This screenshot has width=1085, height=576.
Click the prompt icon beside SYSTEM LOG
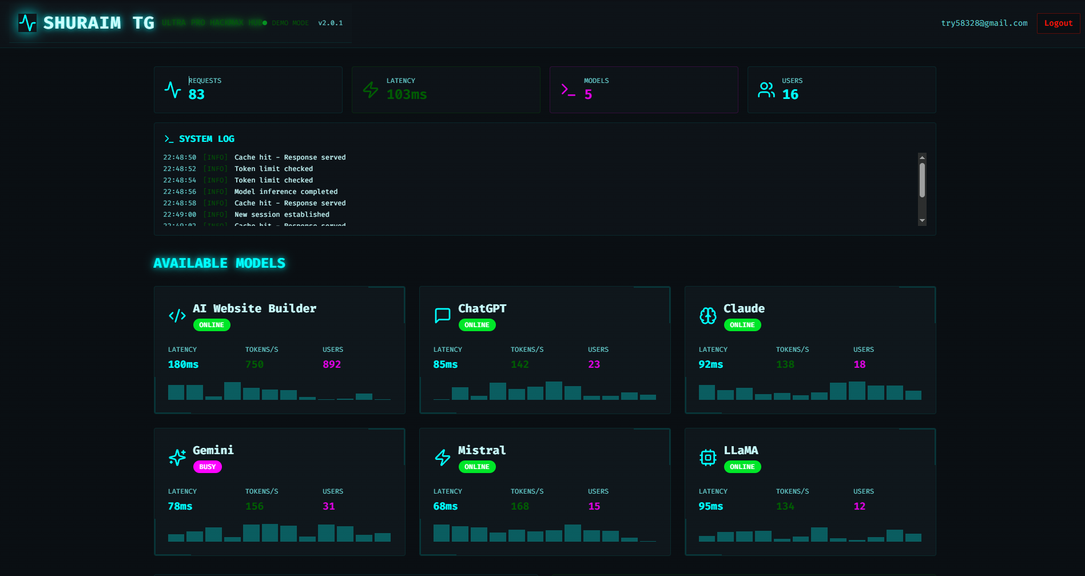[x=168, y=138]
